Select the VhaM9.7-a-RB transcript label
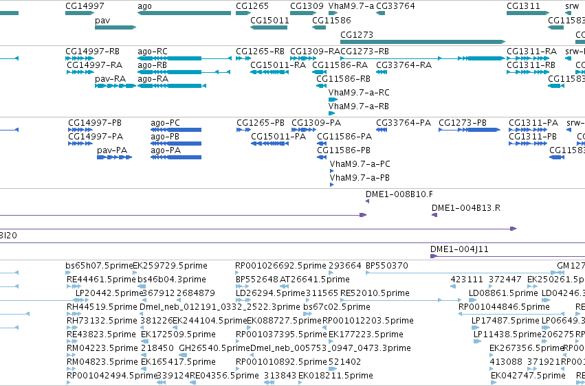 pyautogui.click(x=359, y=106)
